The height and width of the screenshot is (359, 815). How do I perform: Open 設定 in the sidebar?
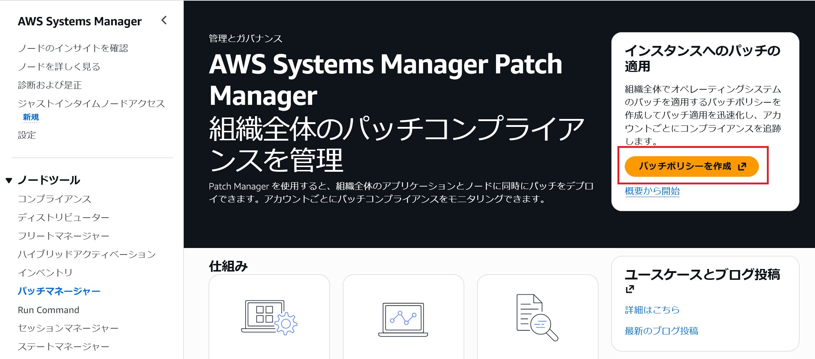point(27,135)
